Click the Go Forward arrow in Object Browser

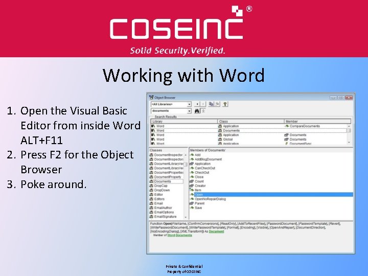(x=203, y=104)
